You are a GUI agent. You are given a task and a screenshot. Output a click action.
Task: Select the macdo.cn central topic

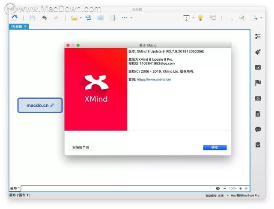tap(40, 106)
